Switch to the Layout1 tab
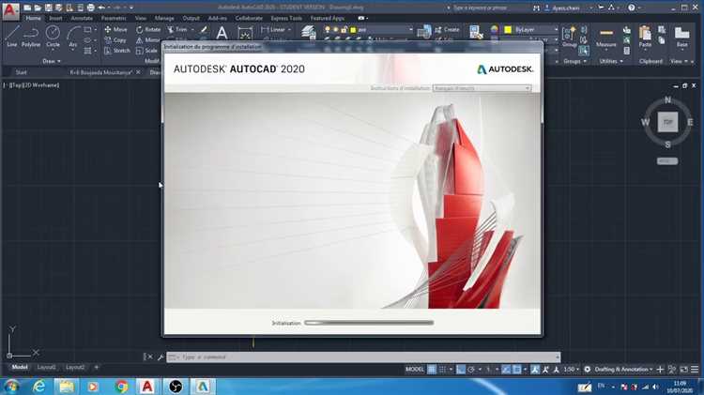The width and height of the screenshot is (704, 395). (x=46, y=367)
